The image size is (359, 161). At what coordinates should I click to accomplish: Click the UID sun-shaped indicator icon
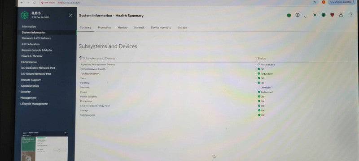315,15
